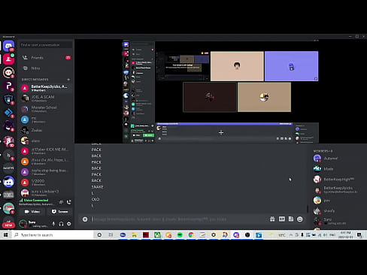
Task: Attach a file with the plus icon
Action: [85, 219]
